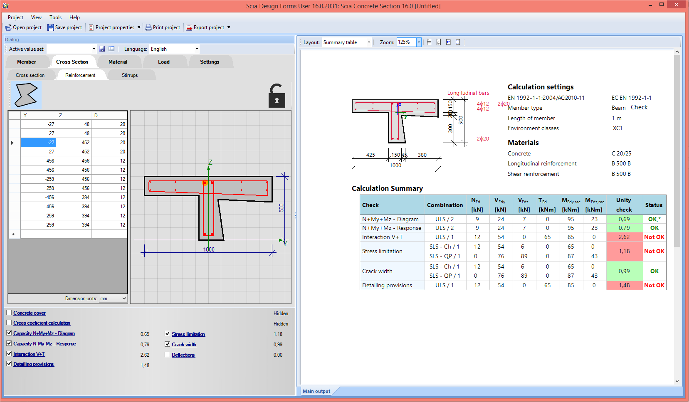
Task: Click the output panel vertical scrollbar down arrow
Action: tap(677, 381)
